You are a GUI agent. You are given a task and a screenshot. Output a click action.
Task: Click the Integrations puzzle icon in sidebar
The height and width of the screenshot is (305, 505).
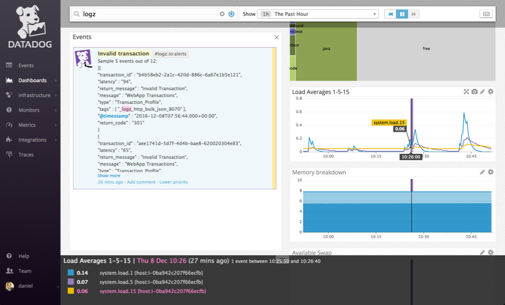[x=9, y=139]
